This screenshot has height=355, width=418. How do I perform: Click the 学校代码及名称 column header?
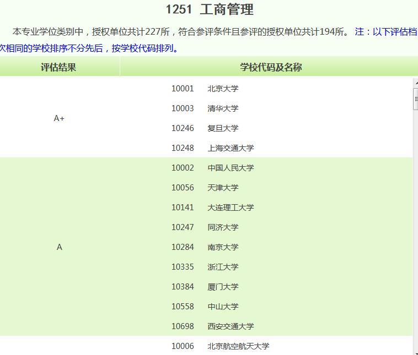tap(271, 67)
